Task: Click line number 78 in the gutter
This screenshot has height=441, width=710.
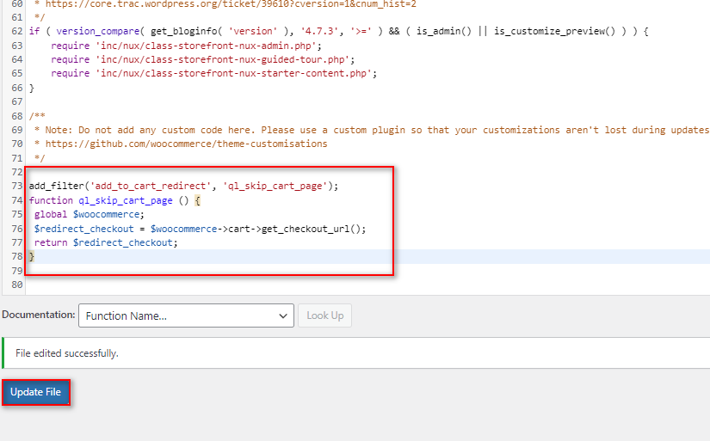Action: [16, 256]
